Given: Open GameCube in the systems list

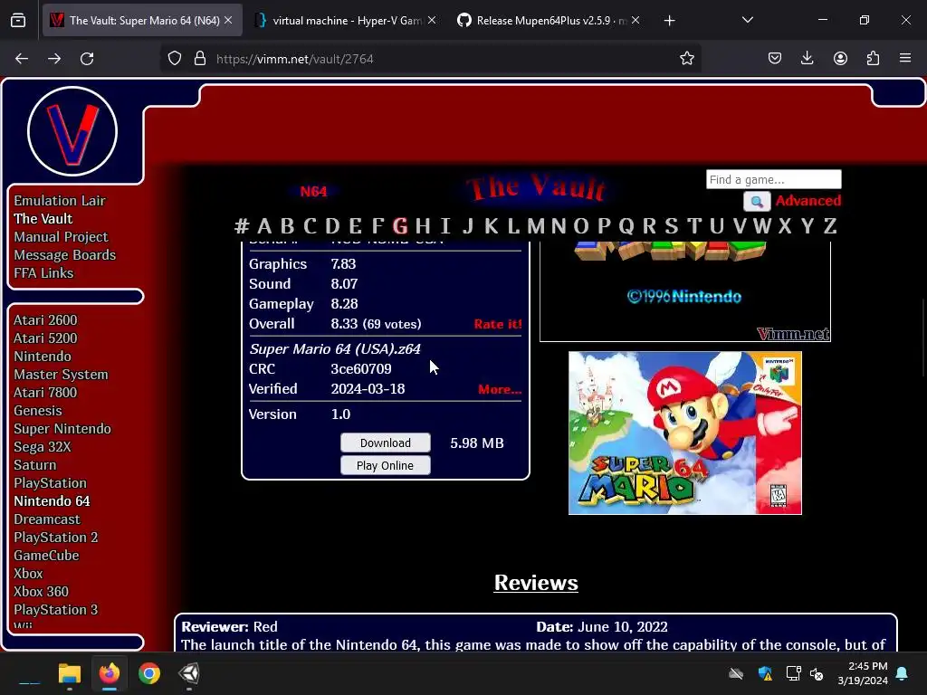Looking at the screenshot, I should pos(46,556).
